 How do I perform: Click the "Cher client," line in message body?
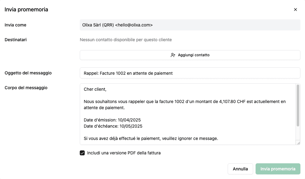[95, 89]
